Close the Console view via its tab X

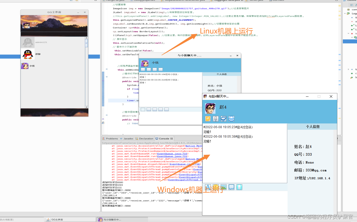point(172,138)
